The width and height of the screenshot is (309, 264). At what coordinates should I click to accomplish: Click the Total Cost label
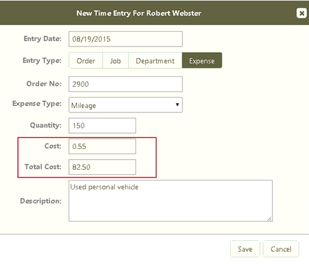(43, 167)
